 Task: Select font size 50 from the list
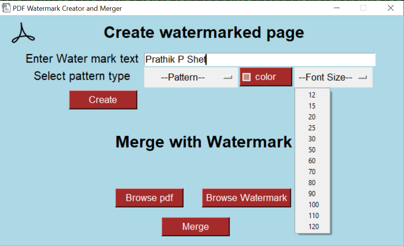click(x=312, y=150)
